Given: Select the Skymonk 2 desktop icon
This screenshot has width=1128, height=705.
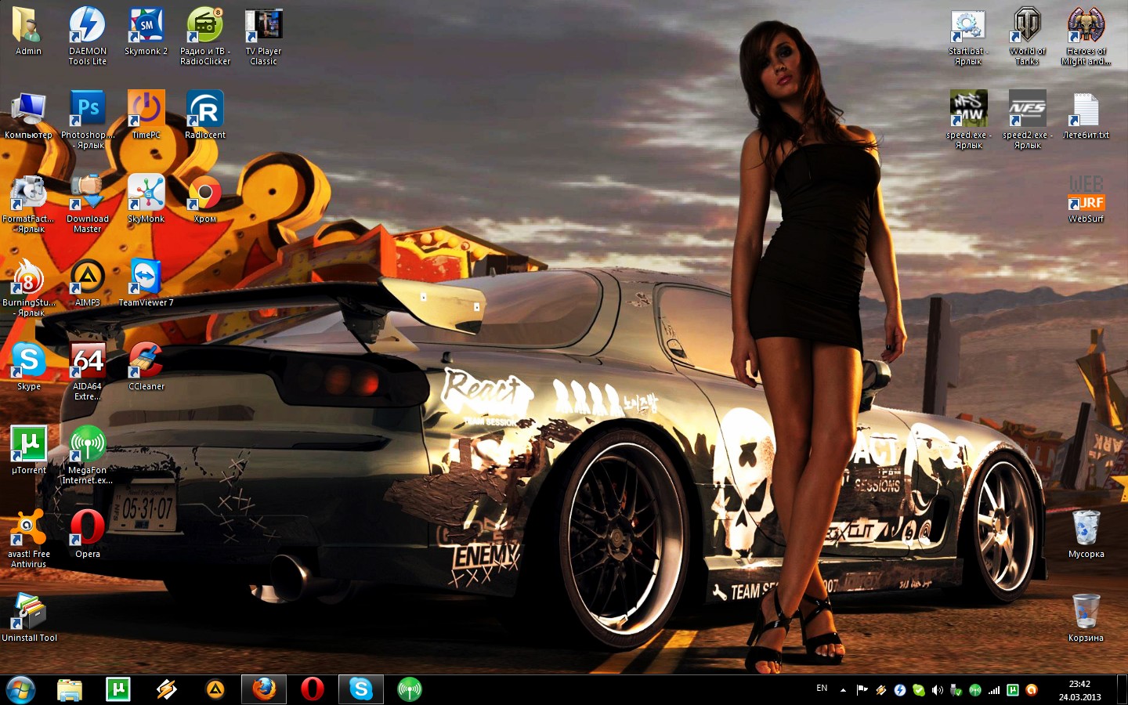Looking at the screenshot, I should pyautogui.click(x=146, y=32).
